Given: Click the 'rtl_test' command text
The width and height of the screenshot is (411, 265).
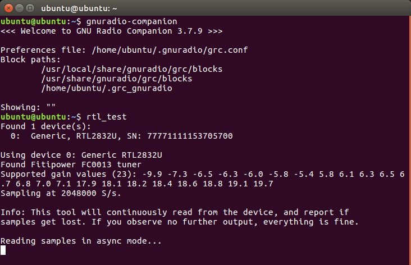Looking at the screenshot, I should tap(107, 117).
